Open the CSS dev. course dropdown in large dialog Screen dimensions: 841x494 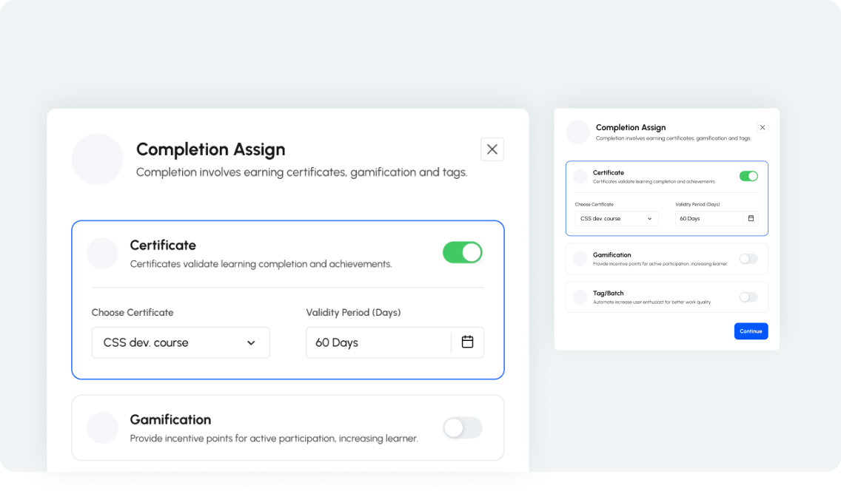pos(181,342)
